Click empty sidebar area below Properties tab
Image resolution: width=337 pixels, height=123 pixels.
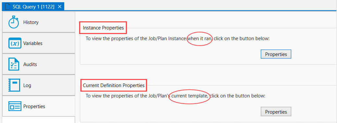click(x=39, y=120)
